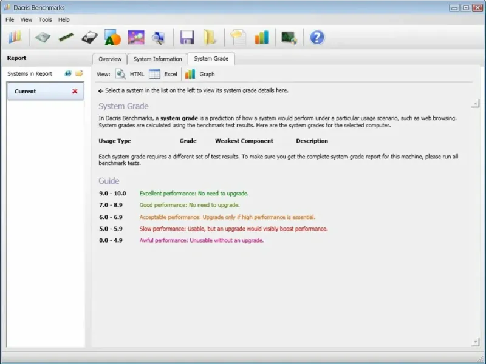Click the 0.0 - 4.9 grade range
486x364 pixels.
[x=111, y=240]
